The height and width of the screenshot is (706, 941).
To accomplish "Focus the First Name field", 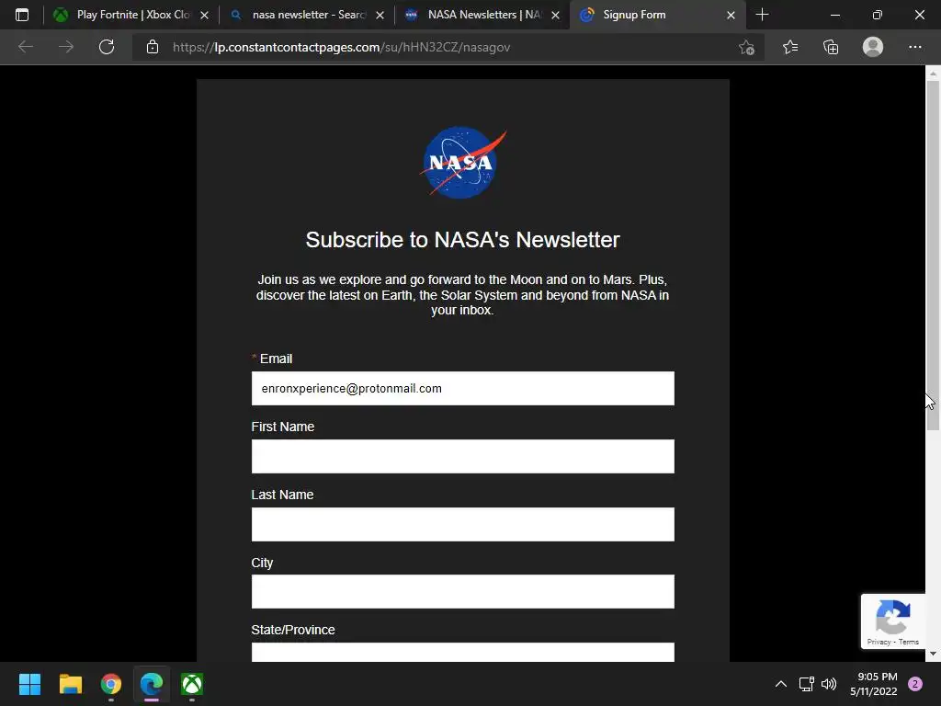I will [463, 456].
